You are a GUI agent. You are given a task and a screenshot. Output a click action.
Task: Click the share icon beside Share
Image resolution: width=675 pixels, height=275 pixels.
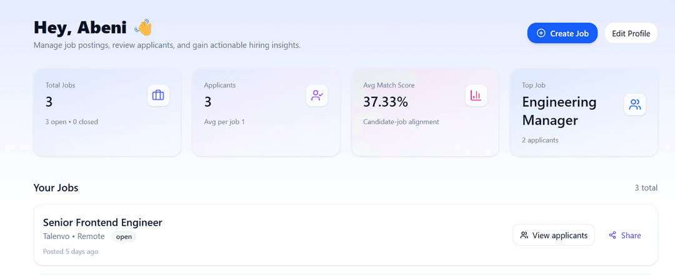pos(612,236)
